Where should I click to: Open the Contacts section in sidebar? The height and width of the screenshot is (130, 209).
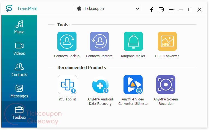click(19, 70)
